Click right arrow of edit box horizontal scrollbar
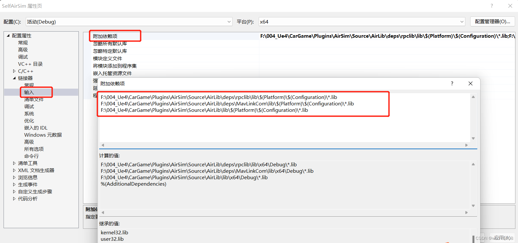The image size is (518, 243). coord(466,145)
